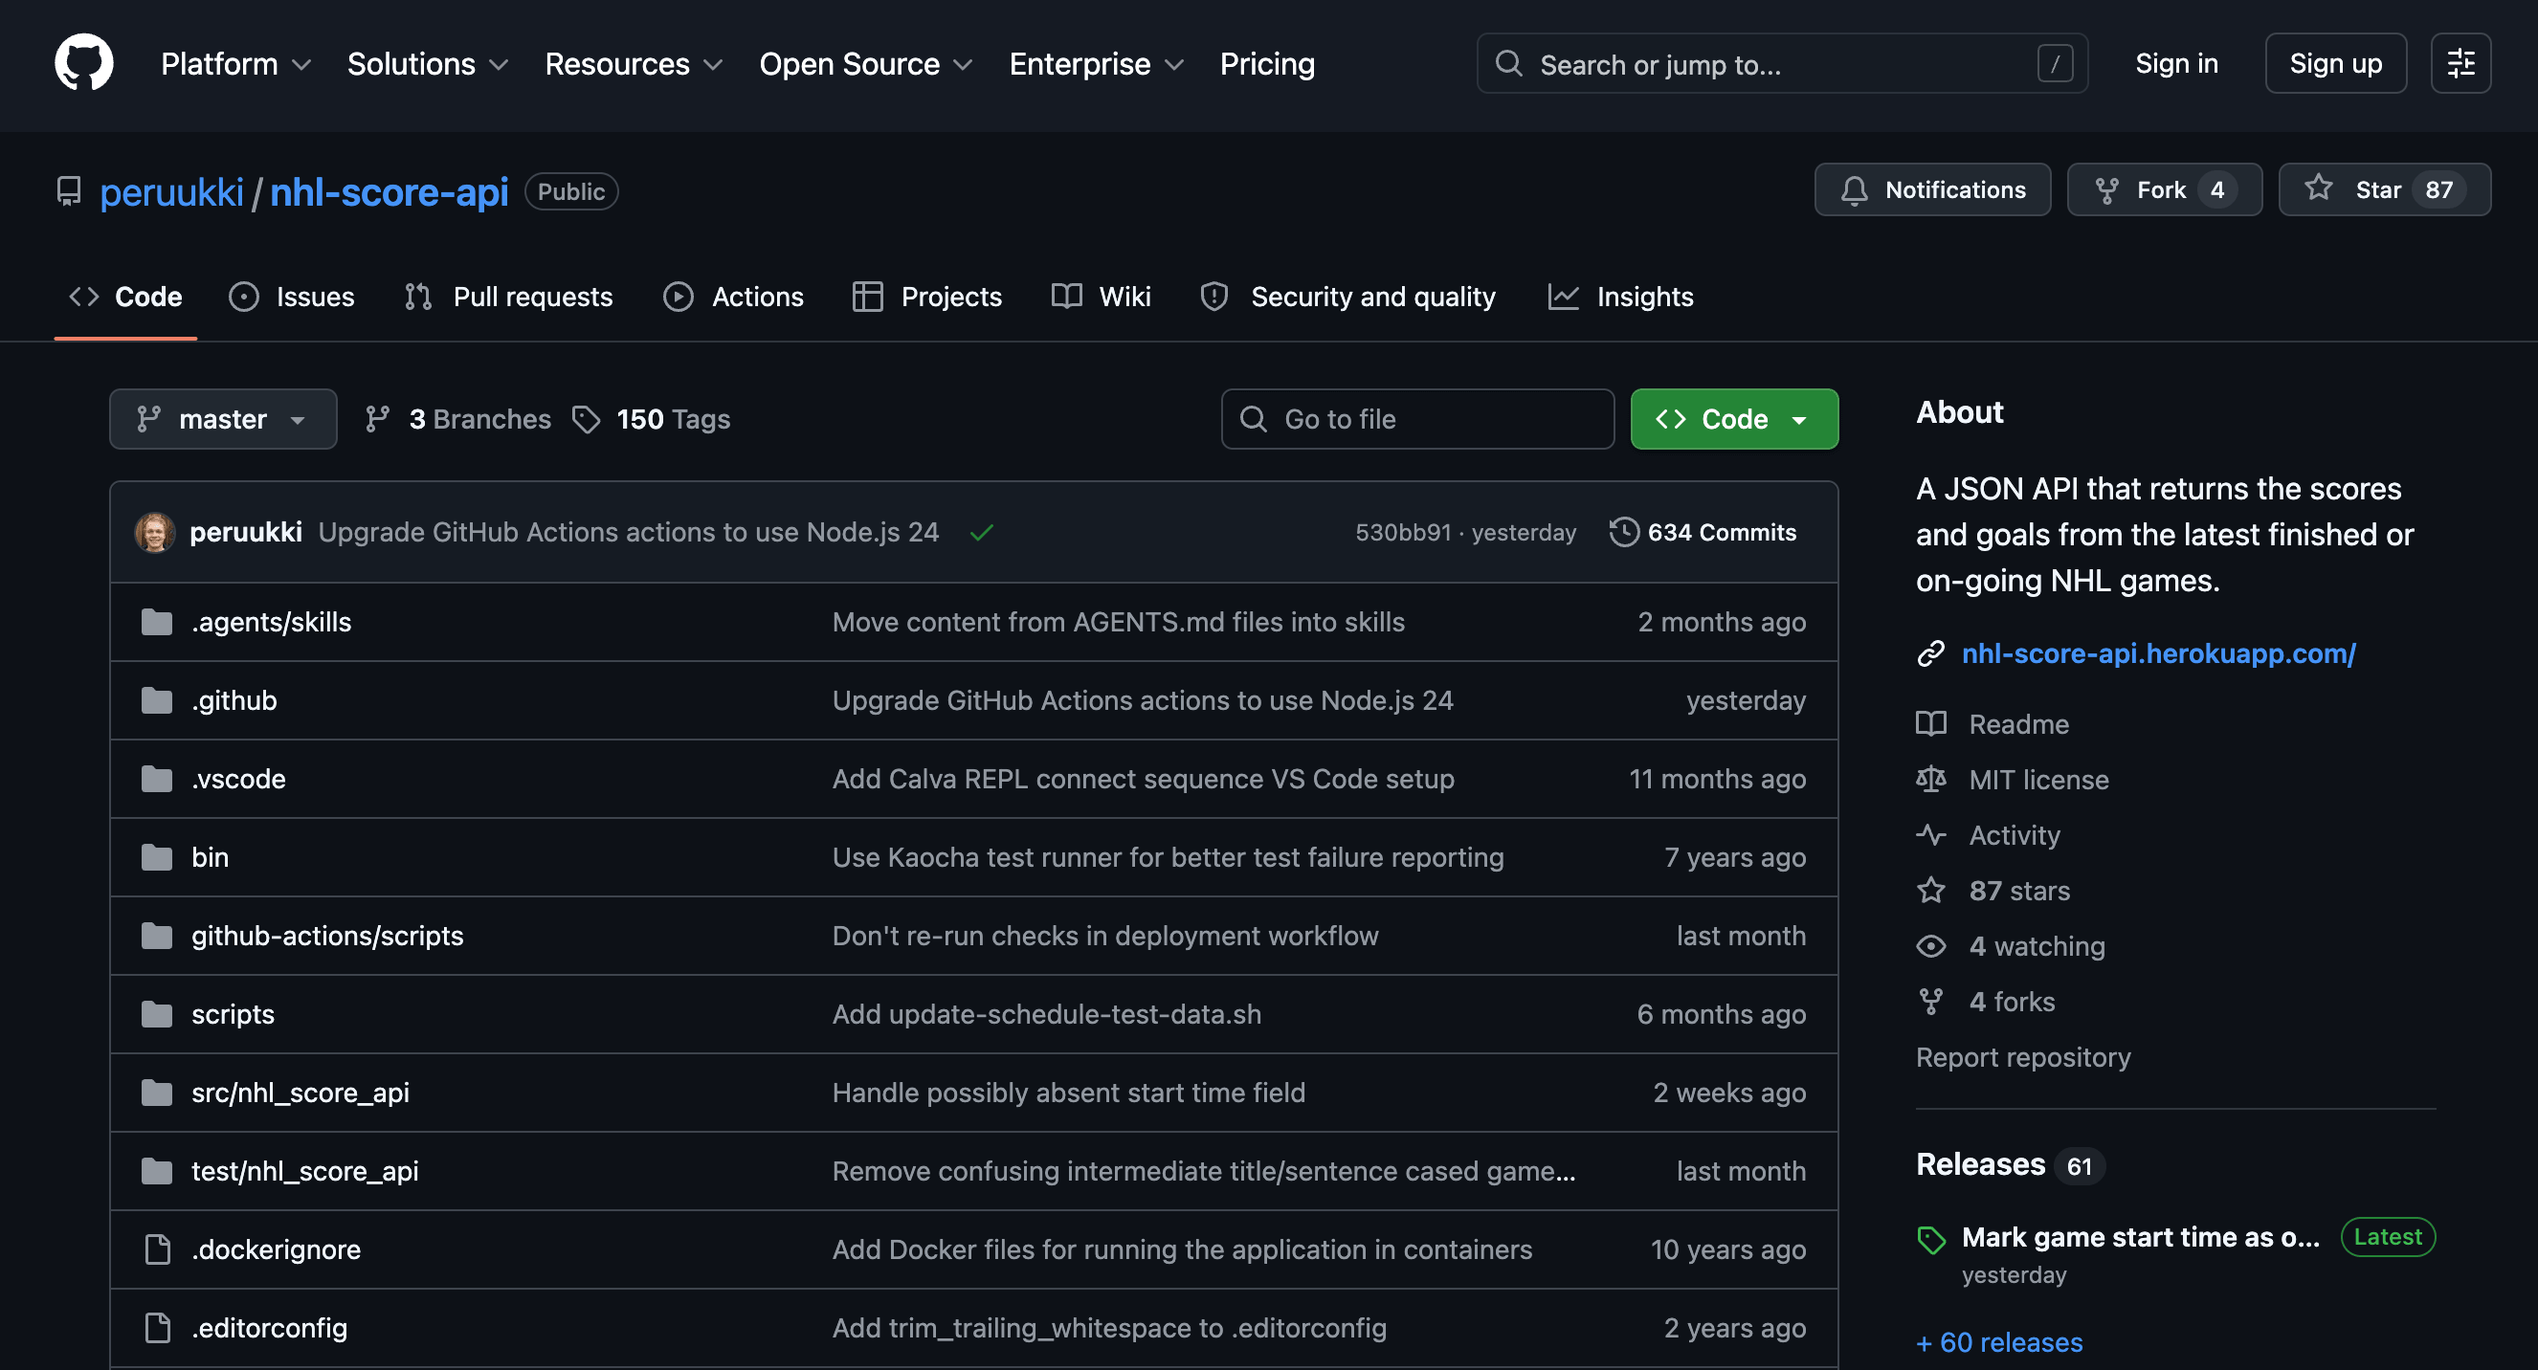Expand the Platform menu
2538x1370 pixels.
[x=235, y=64]
